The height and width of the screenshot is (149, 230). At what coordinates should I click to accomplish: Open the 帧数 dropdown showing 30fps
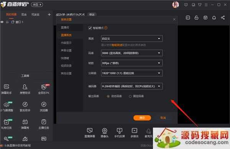(132, 63)
